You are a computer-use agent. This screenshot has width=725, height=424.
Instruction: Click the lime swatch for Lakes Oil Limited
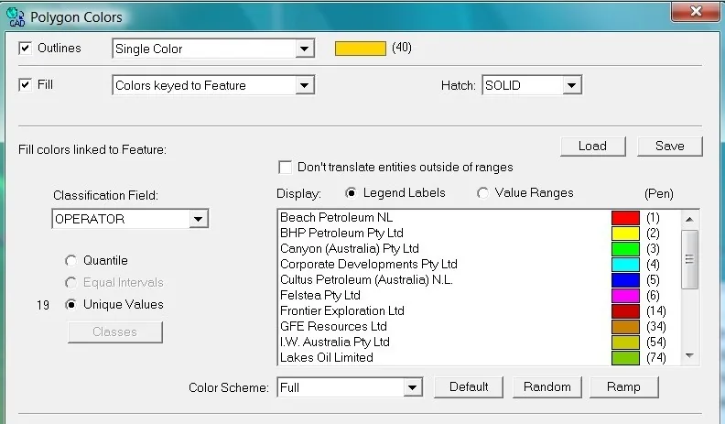pyautogui.click(x=625, y=358)
